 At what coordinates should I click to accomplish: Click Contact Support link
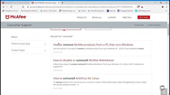(154, 25)
